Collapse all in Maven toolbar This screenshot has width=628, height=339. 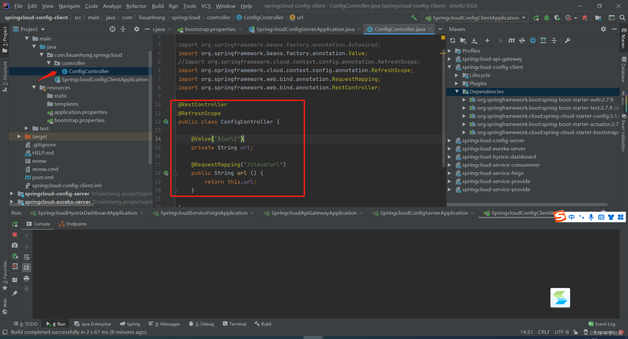(554, 40)
